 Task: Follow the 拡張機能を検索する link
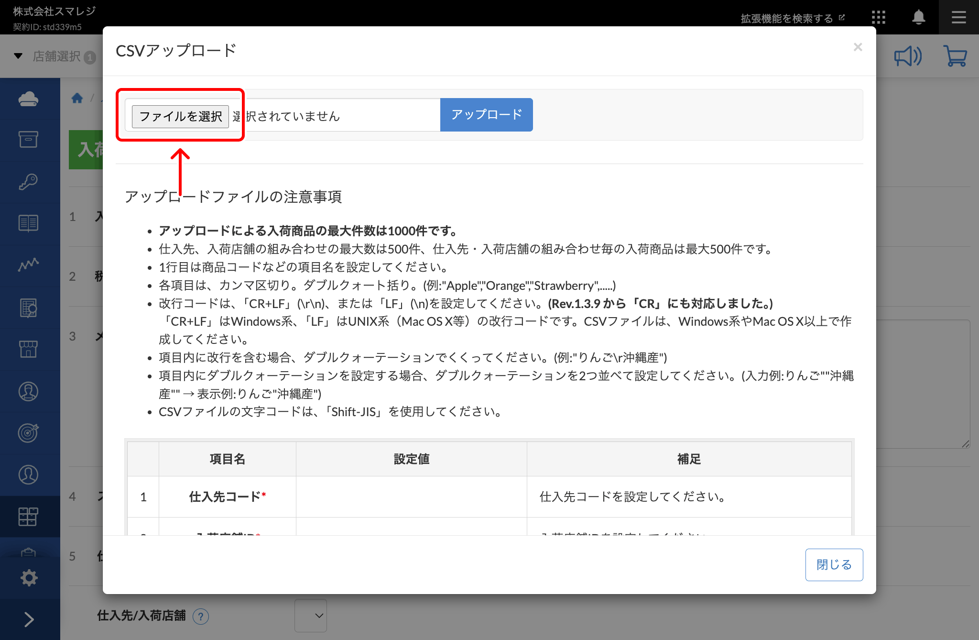pyautogui.click(x=792, y=18)
